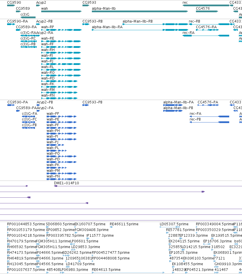Image resolution: width=242 pixels, height=274 pixels.
Task: Select protein label wah-PN
Action: (x=53, y=176)
